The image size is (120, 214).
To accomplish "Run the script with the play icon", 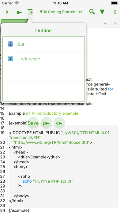I will pos(19,12).
